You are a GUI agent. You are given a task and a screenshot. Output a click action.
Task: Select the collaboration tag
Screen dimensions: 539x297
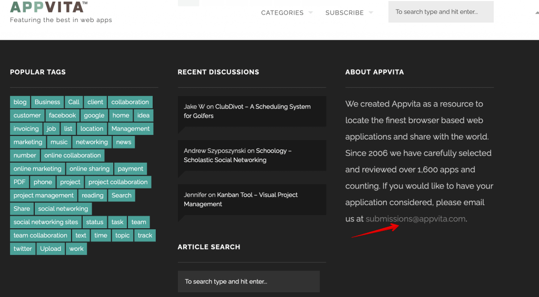click(130, 102)
